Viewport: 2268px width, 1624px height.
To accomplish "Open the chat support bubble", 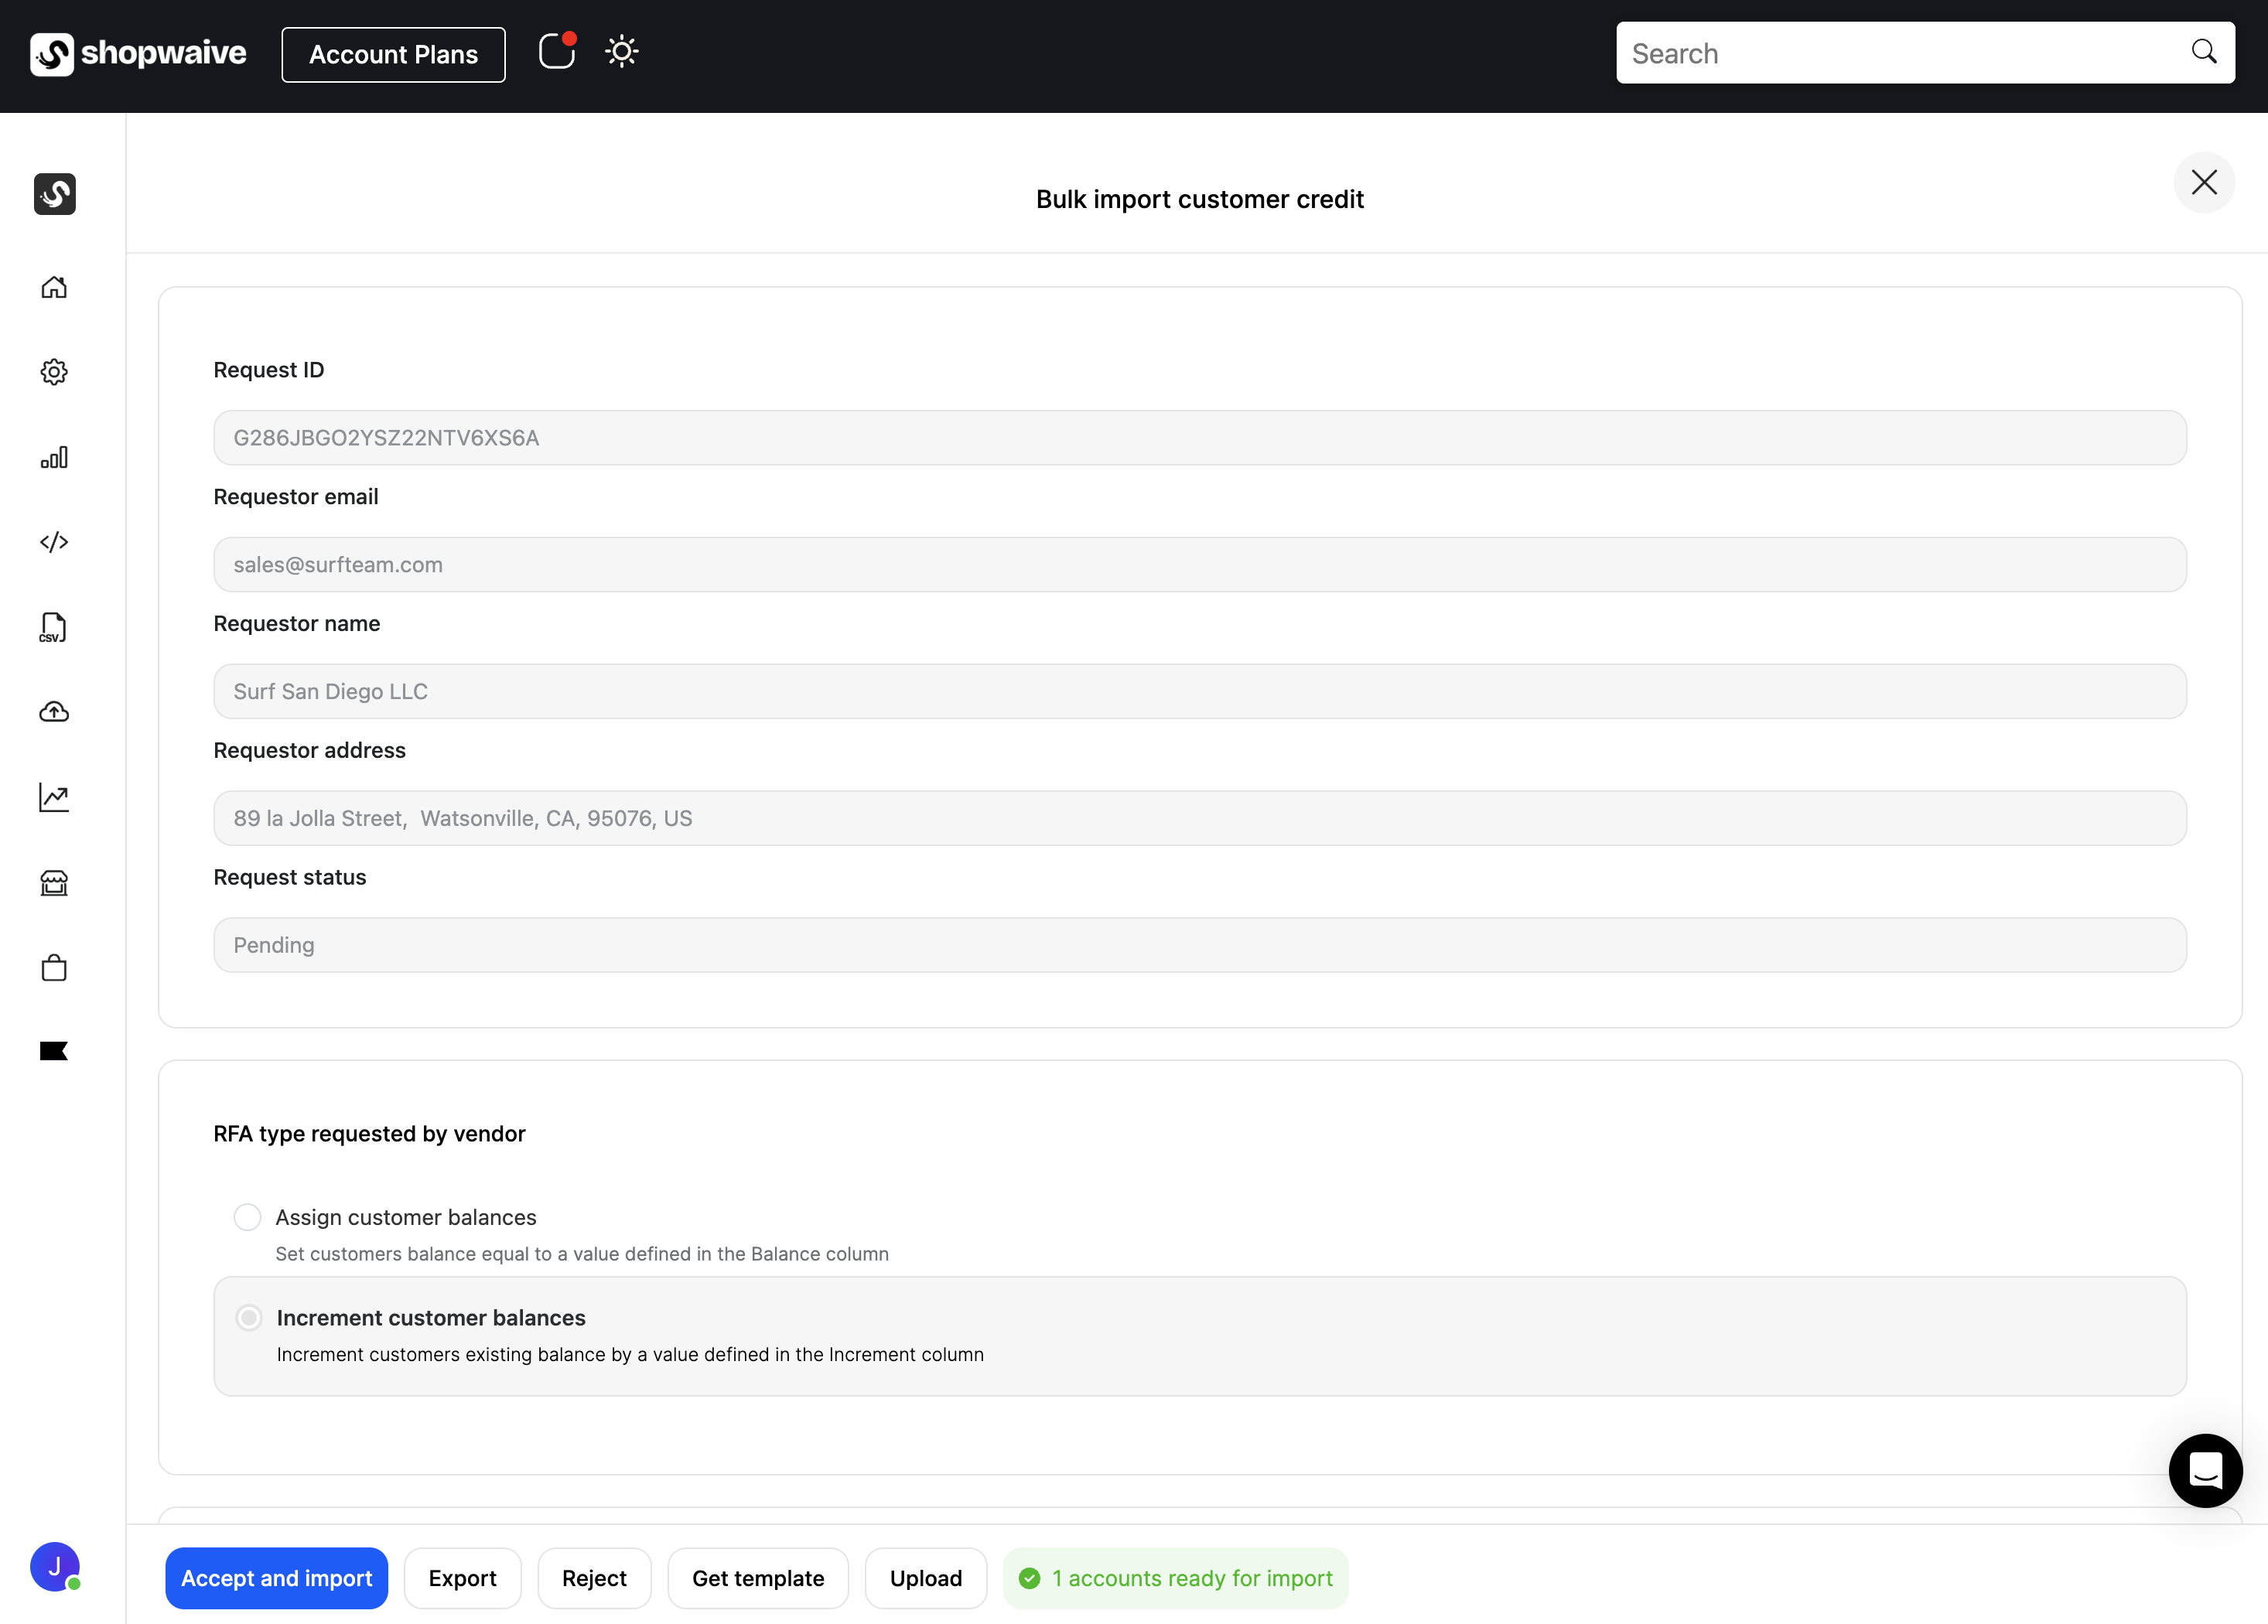I will (x=2204, y=1469).
